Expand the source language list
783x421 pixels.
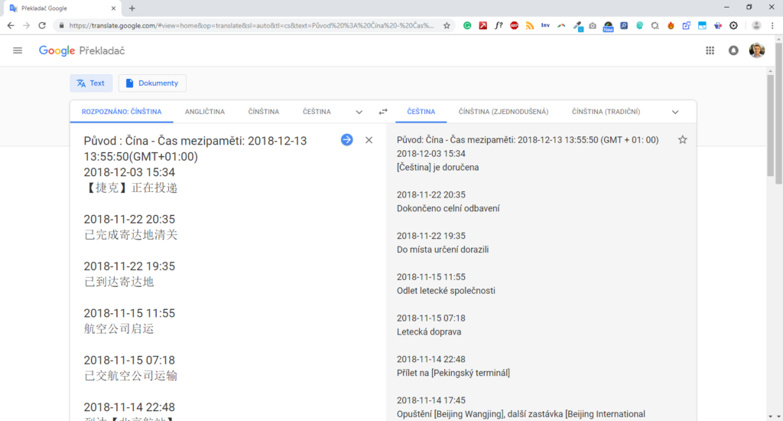(359, 112)
